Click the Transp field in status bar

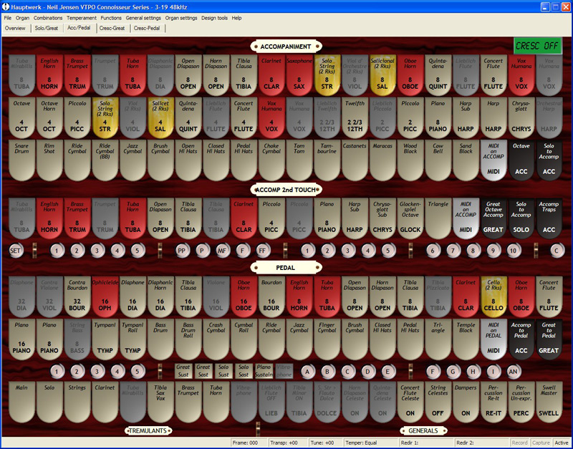point(284,443)
